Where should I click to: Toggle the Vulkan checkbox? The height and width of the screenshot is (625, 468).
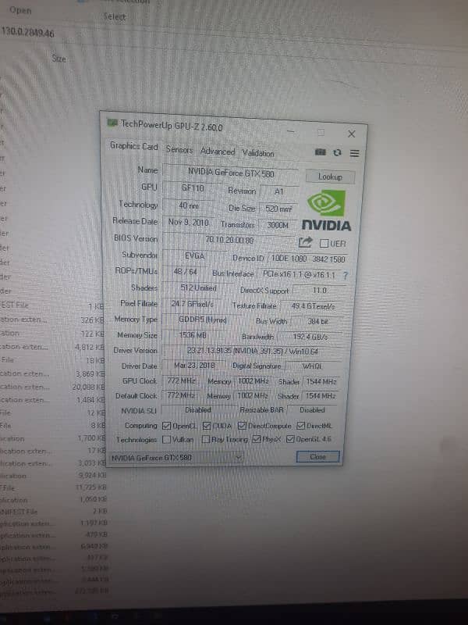click(x=166, y=439)
